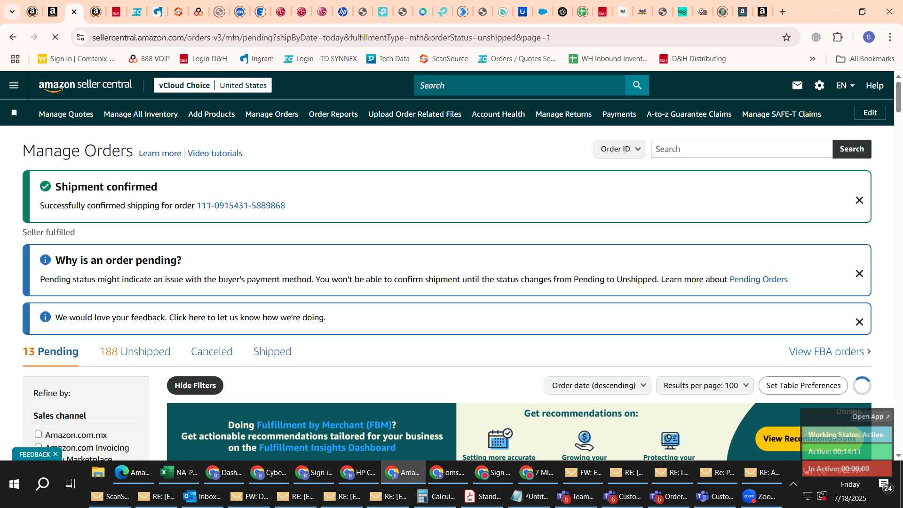Viewport: 903px width, 508px height.
Task: Go to Account Health
Action: [498, 114]
